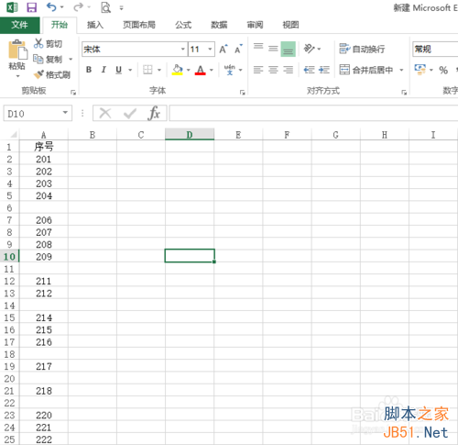Click the text orientation icon
Viewport: 458px width, 445px height.
pyautogui.click(x=309, y=49)
